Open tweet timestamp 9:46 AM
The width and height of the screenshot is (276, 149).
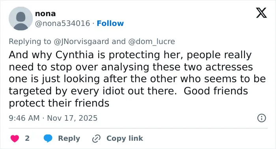click(x=24, y=118)
